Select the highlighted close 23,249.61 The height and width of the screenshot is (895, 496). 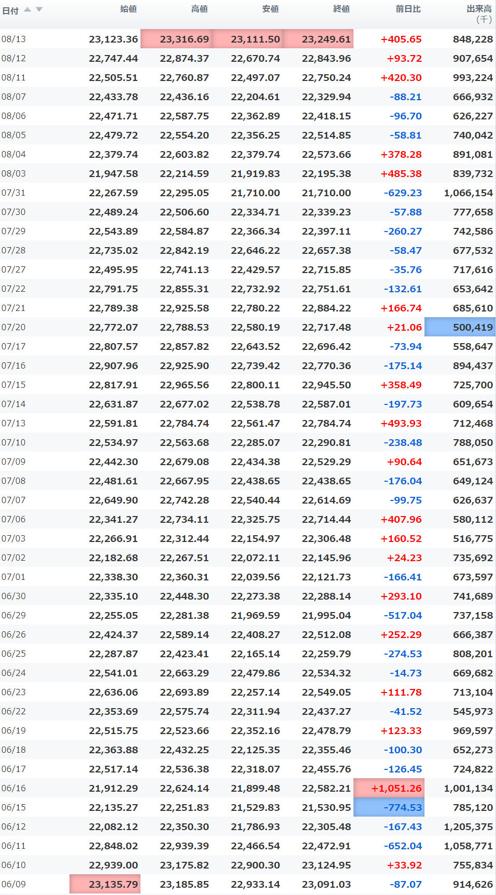(x=318, y=39)
